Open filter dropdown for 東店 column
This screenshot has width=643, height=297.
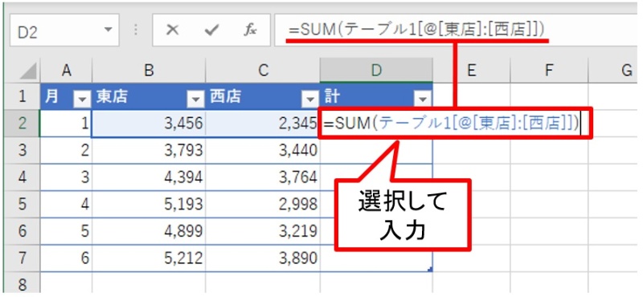tap(196, 99)
